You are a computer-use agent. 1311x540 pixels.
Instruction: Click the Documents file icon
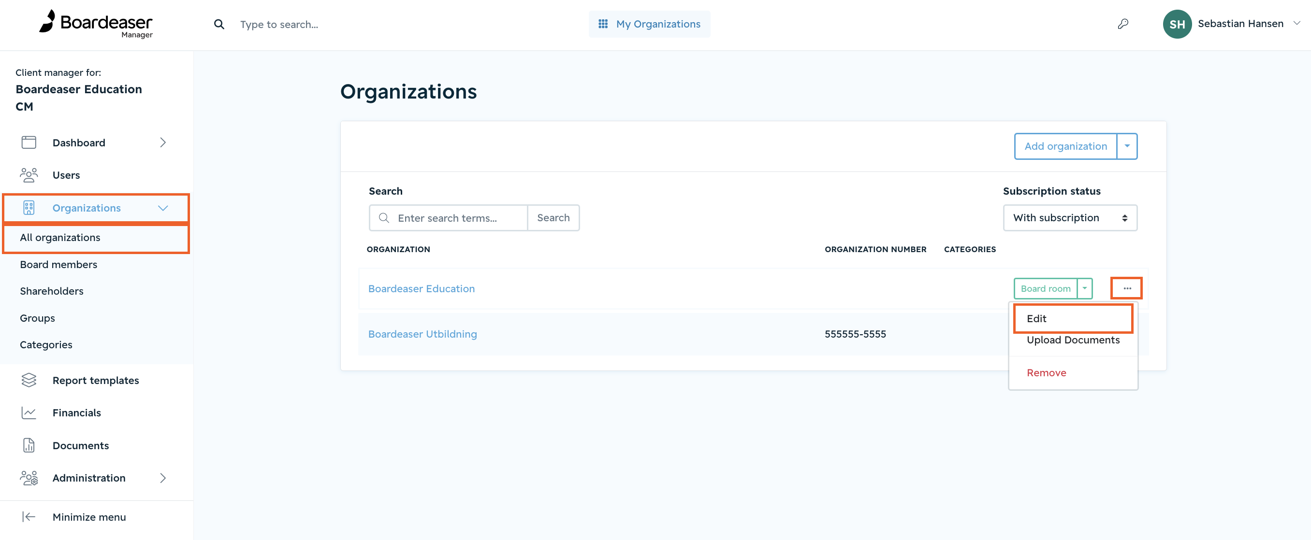[29, 445]
